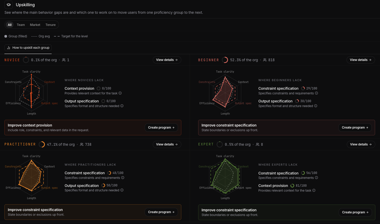Click info icon beside Practitioner output specification description

(x=122, y=190)
